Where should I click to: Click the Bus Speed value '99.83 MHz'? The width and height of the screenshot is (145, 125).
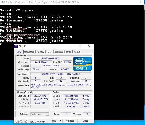(40, 103)
